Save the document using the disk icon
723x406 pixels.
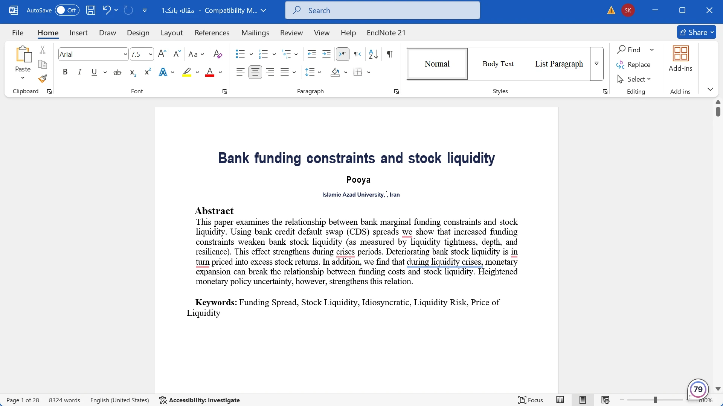[91, 10]
